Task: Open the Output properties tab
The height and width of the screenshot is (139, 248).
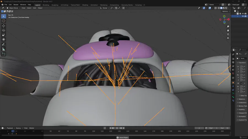Action: [x=233, y=63]
